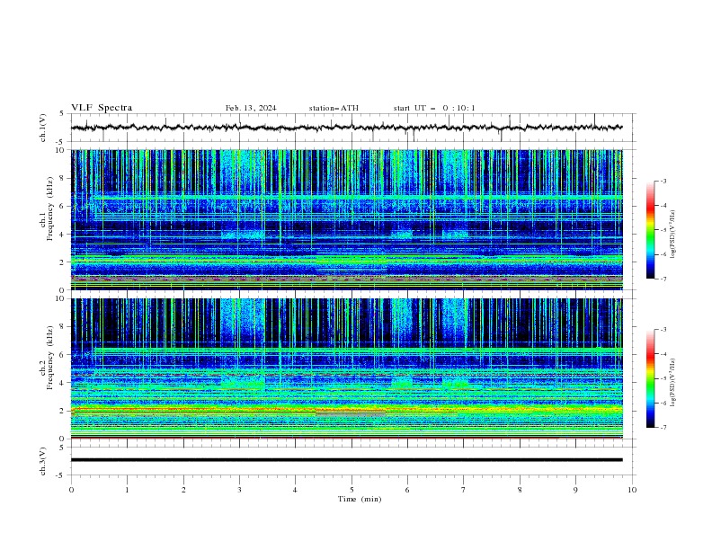Viewport: 712px width, 550px height.
Task: Select the "ch.3(V)" axis label
Action: point(43,461)
